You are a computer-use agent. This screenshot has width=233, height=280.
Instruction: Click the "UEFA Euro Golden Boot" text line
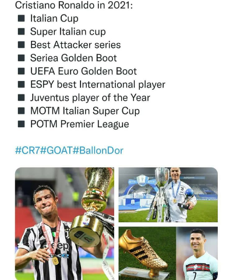(x=83, y=71)
